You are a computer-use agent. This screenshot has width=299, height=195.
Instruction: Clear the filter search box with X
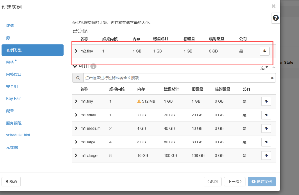click(272, 78)
